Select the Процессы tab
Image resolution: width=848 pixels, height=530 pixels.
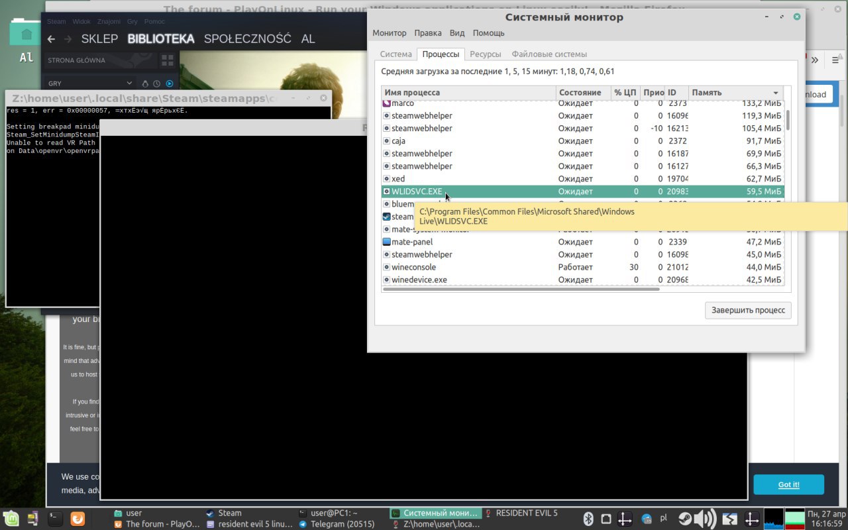click(x=441, y=54)
